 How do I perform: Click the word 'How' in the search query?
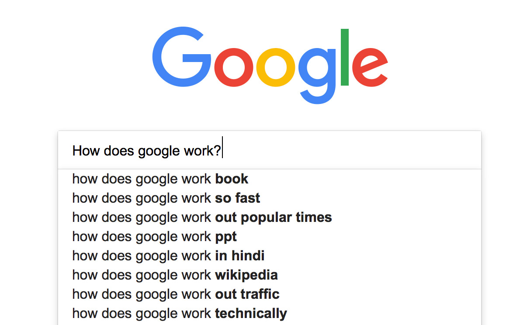pyautogui.click(x=86, y=151)
